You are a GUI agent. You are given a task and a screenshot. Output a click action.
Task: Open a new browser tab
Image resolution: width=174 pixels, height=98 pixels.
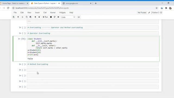pyautogui.click(x=96, y=3)
